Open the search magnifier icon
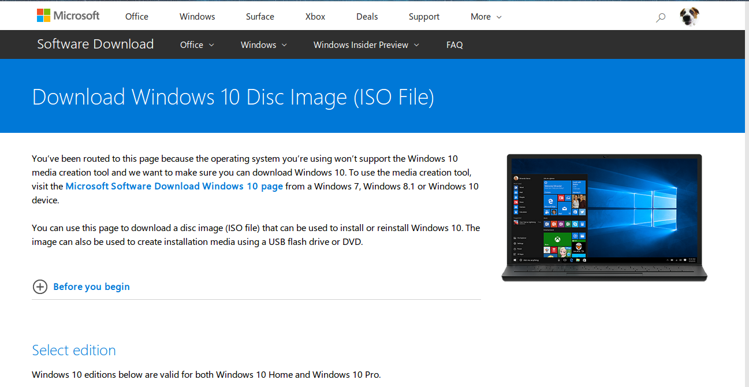This screenshot has width=749, height=387. 661,17
